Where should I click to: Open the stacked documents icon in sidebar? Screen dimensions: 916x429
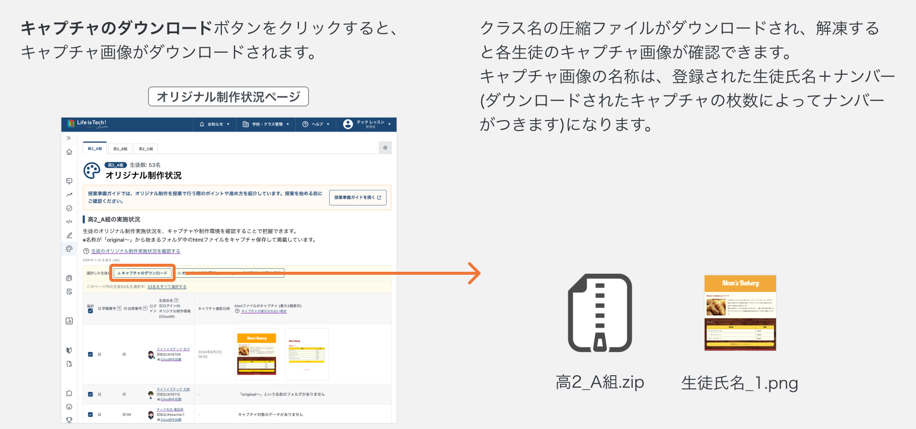coord(69,278)
